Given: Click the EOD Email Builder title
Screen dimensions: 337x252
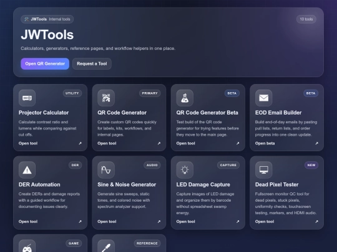Looking at the screenshot, I should click(x=278, y=113).
